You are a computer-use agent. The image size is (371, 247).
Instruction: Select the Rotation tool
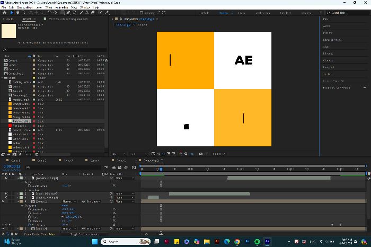[x=49, y=13]
